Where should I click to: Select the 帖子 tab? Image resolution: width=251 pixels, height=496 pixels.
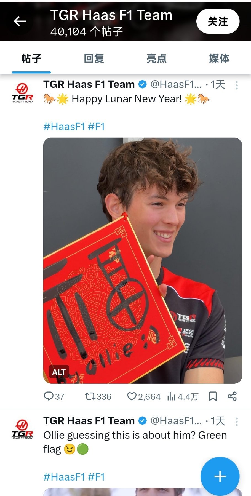coord(31,58)
